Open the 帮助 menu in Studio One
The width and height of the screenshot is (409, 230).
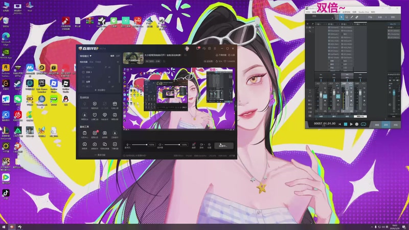[x=373, y=12]
